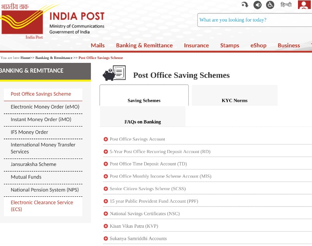312x246 pixels.
Task: Open Jansuraksha Scheme sidebar link
Action: coord(34,164)
